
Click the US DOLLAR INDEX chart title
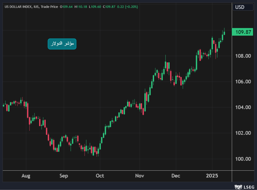[18, 7]
